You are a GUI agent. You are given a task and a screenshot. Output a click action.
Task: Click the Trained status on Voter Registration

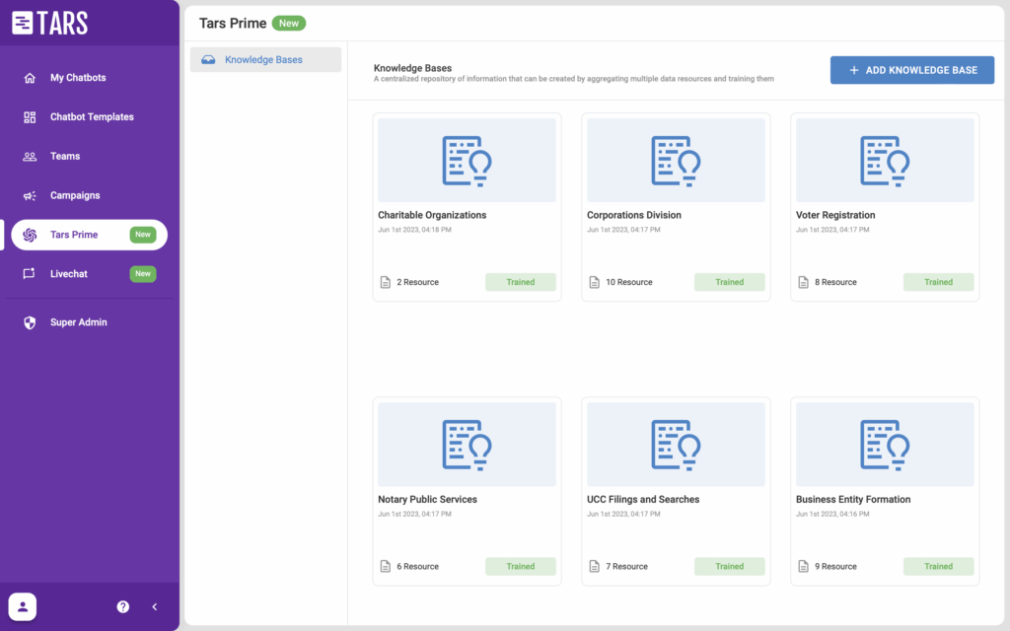pos(938,282)
